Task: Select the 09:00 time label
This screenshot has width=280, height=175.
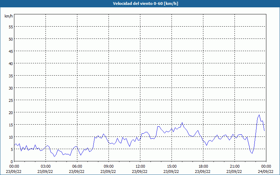Action: coord(108,166)
